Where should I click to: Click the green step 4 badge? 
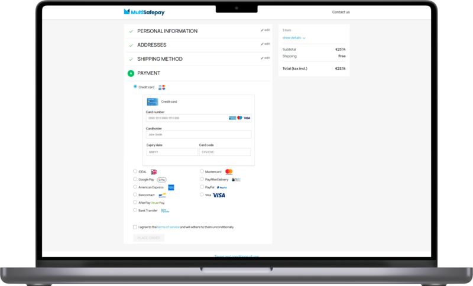[x=131, y=73]
